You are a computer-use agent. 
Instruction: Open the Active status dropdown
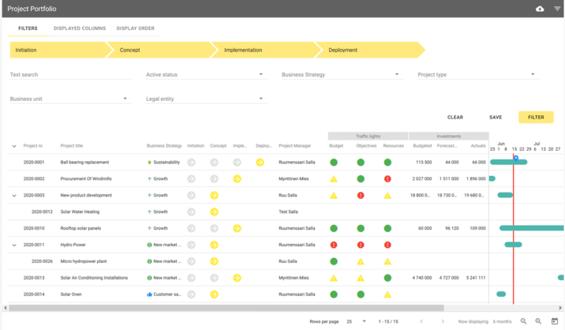coord(205,75)
